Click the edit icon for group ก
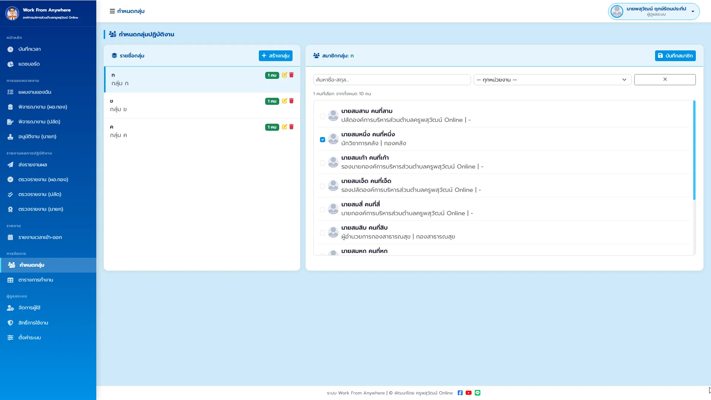The image size is (711, 400). (x=284, y=75)
